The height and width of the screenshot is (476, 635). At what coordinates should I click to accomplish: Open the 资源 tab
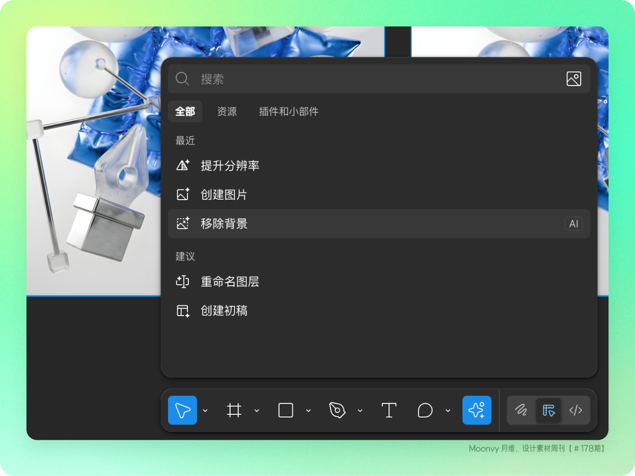pos(227,112)
